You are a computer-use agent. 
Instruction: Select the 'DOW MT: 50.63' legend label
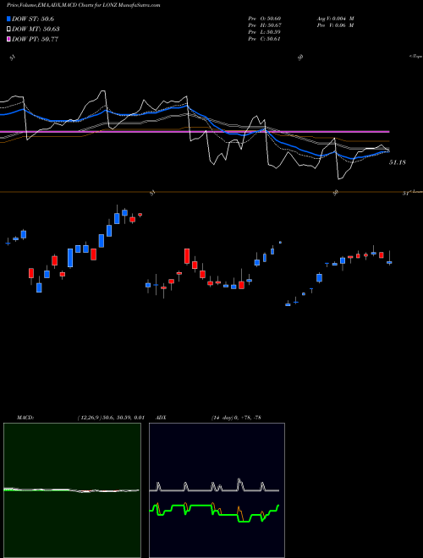[x=36, y=29]
